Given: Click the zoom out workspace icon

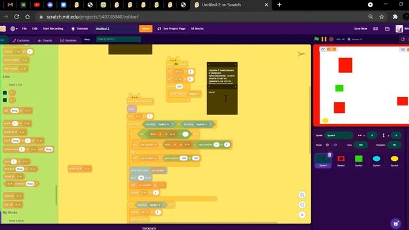Looking at the screenshot, I should [x=302, y=204].
